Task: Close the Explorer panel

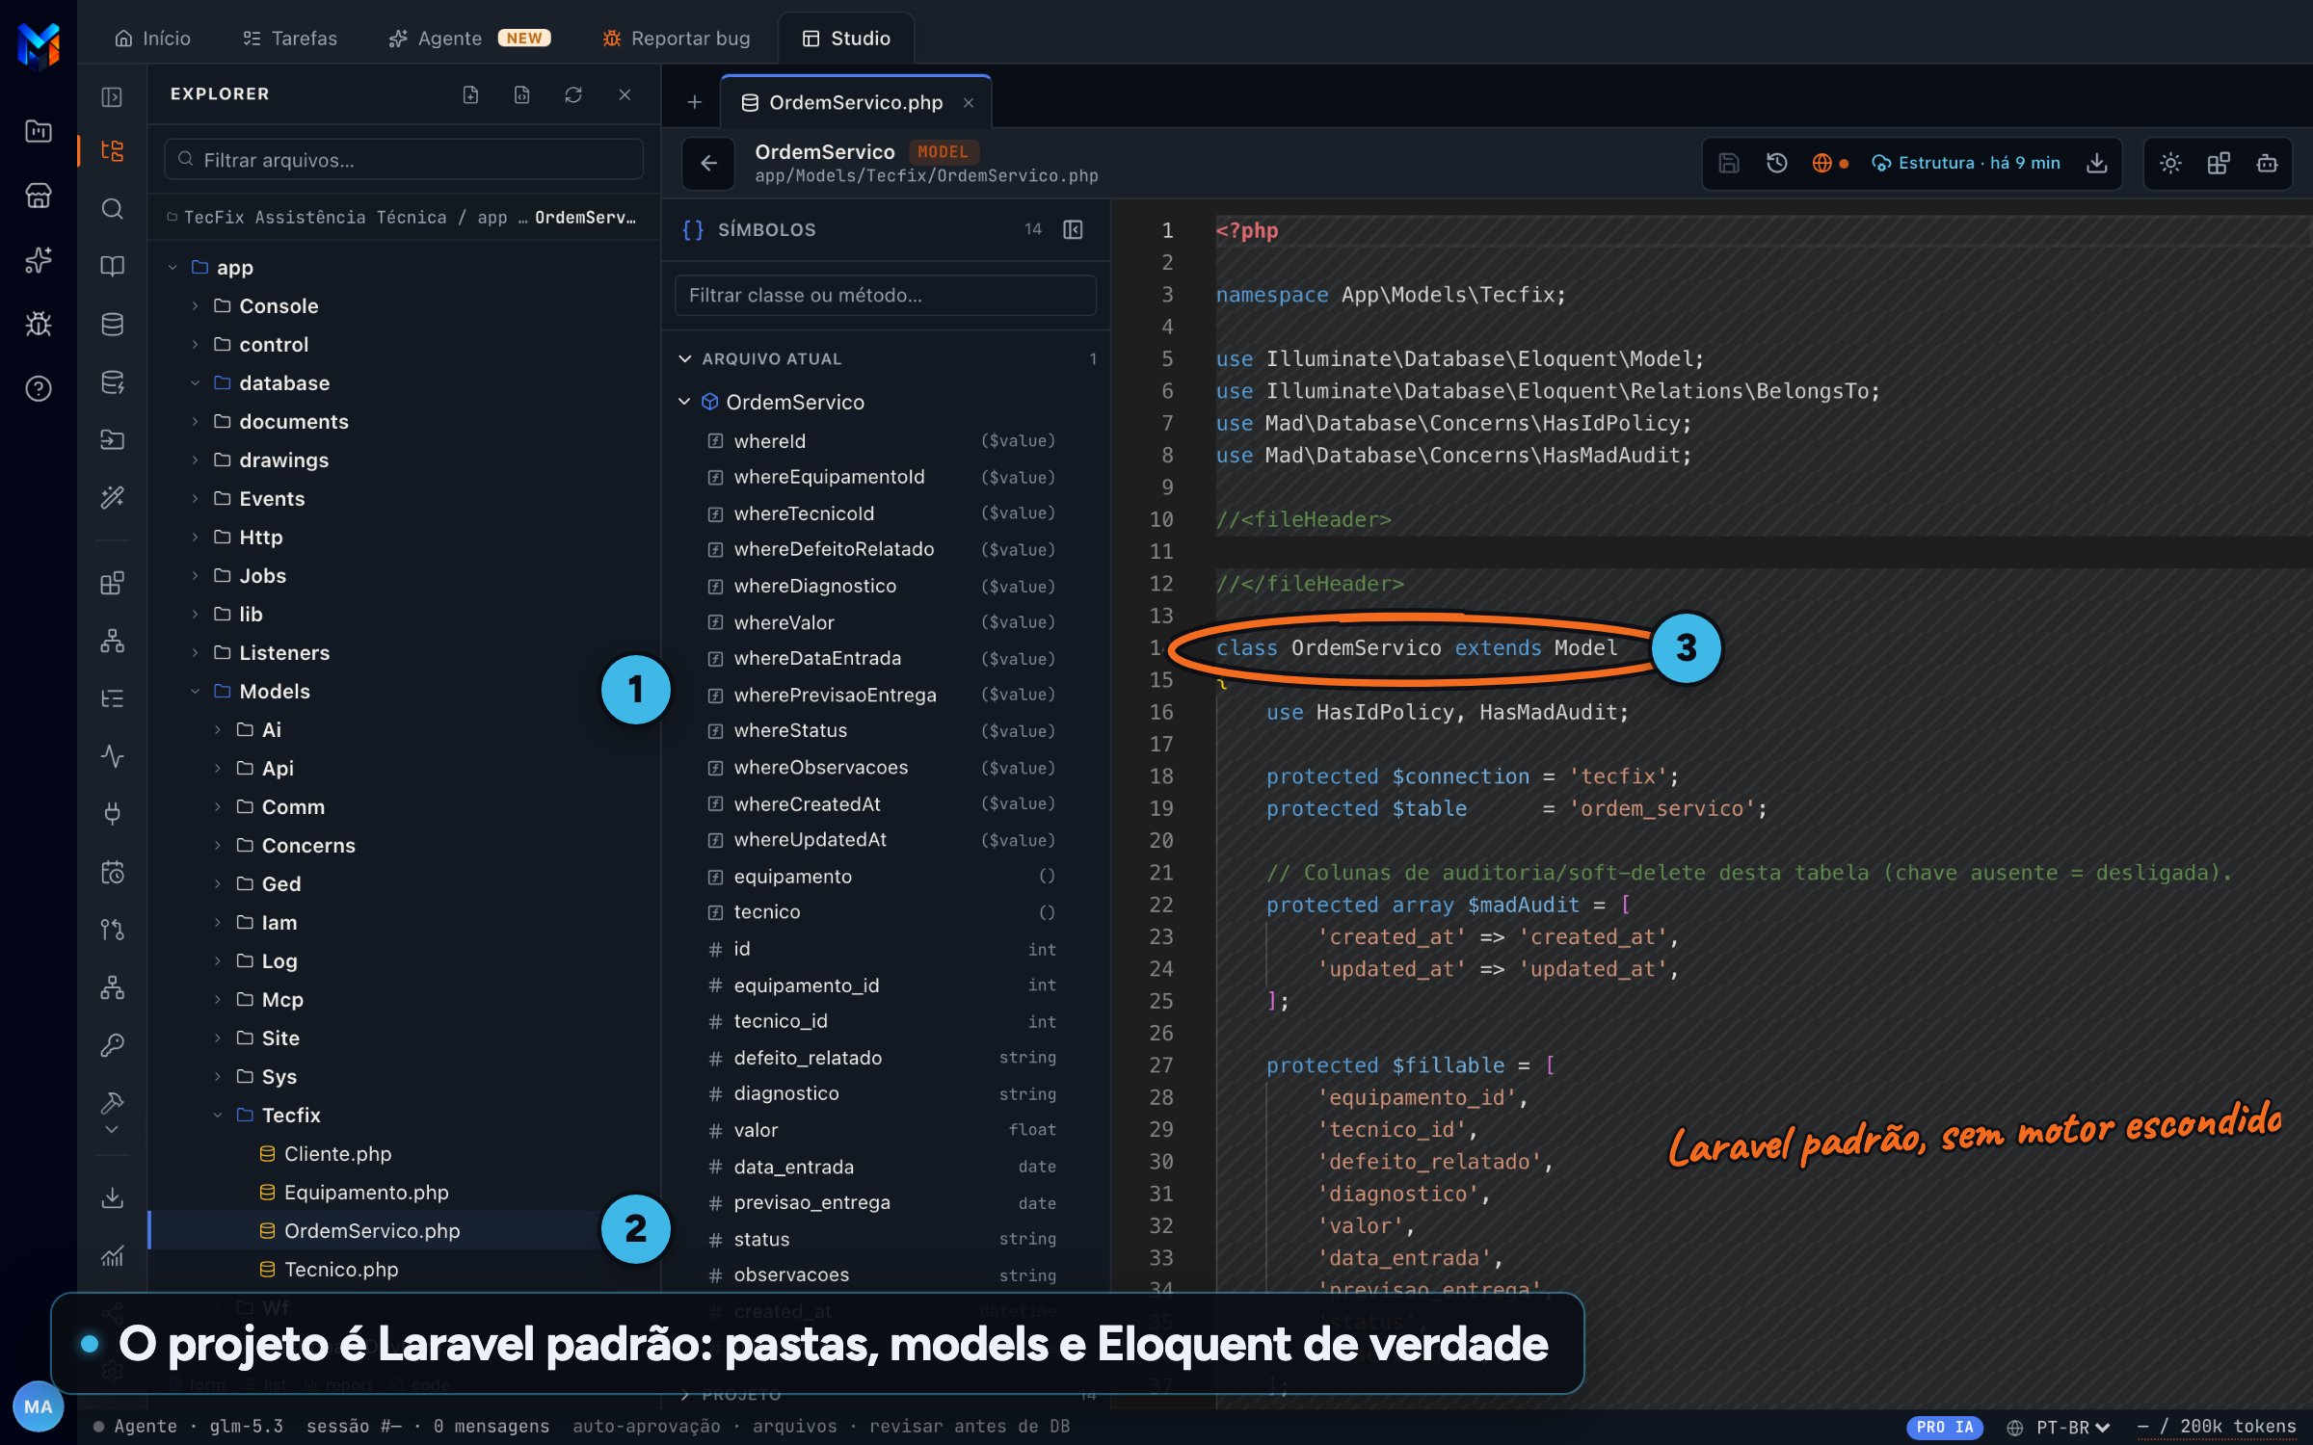Action: point(625,94)
